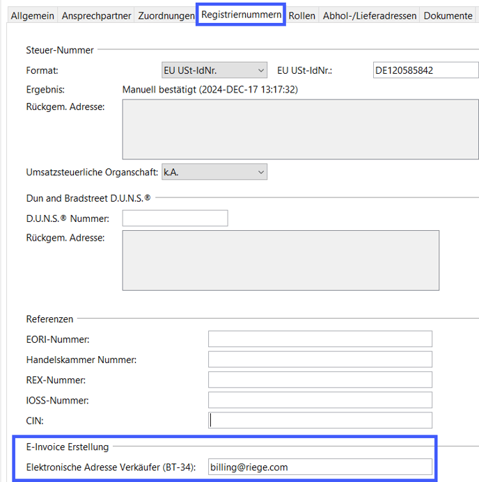Viewport: 479px width, 482px height.
Task: Select the REX-Nummer input field
Action: click(x=320, y=380)
